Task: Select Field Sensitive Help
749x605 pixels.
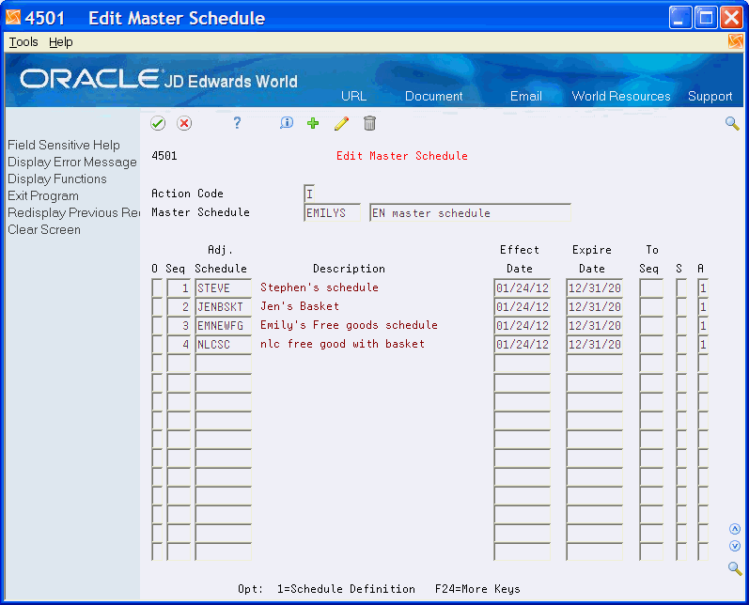Action: click(64, 146)
